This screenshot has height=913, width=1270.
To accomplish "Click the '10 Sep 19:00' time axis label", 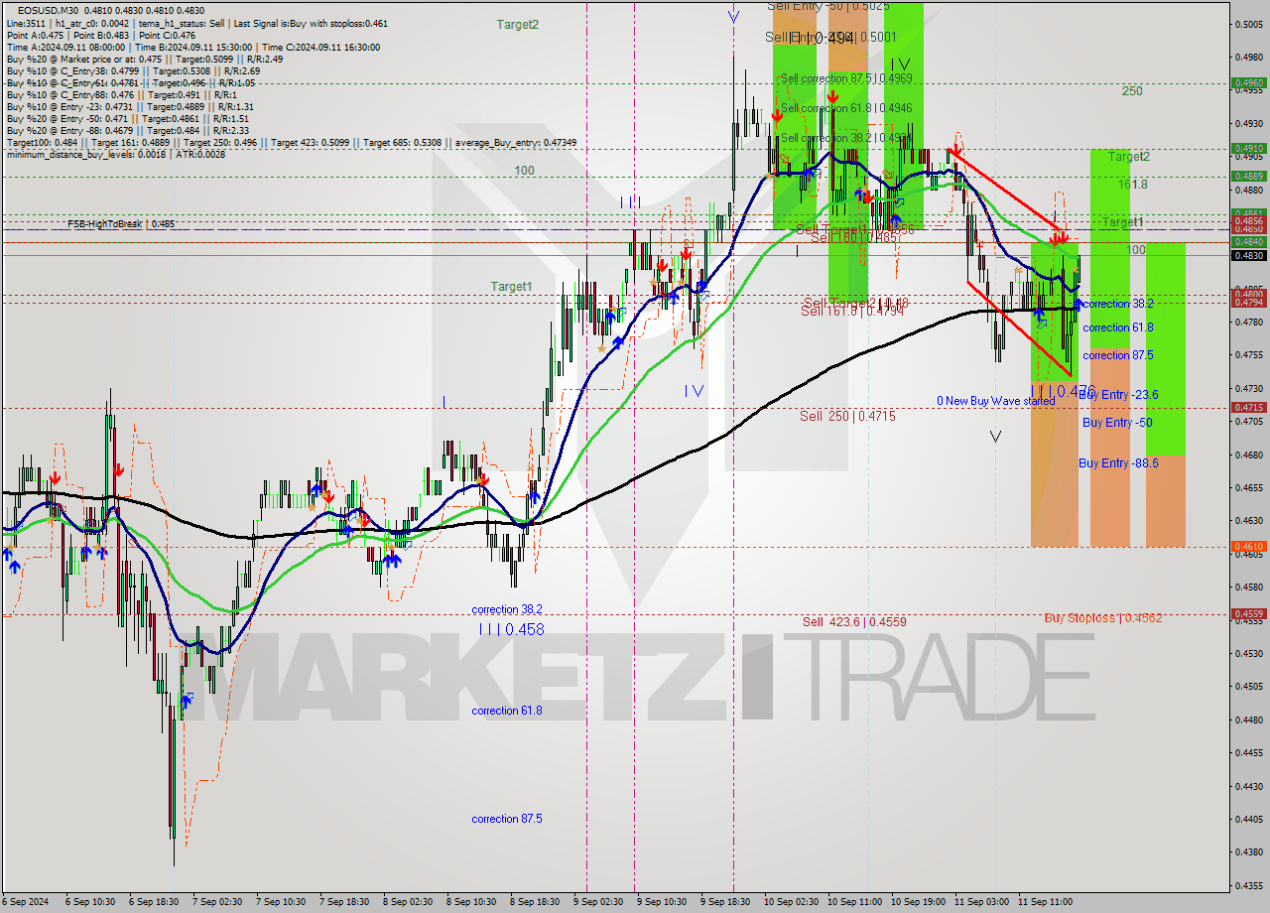I will click(918, 902).
